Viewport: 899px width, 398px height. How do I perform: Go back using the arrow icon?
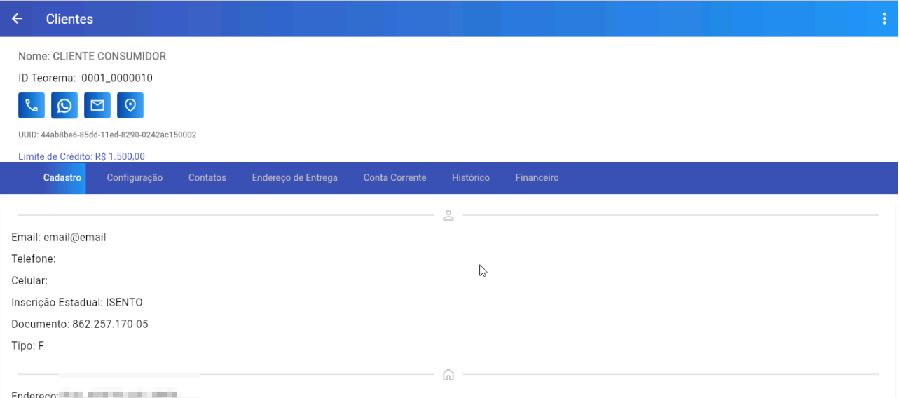[x=17, y=19]
